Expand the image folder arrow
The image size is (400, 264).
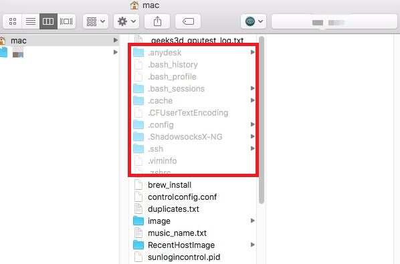(253, 221)
